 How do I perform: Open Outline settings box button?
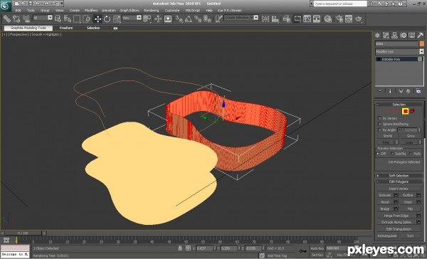click(419, 195)
